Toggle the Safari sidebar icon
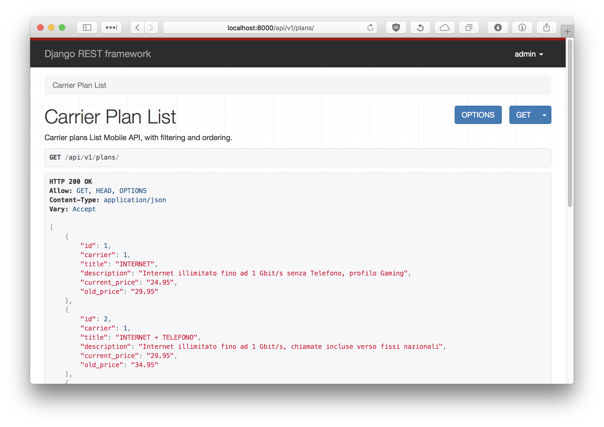The image size is (604, 427). (x=87, y=27)
